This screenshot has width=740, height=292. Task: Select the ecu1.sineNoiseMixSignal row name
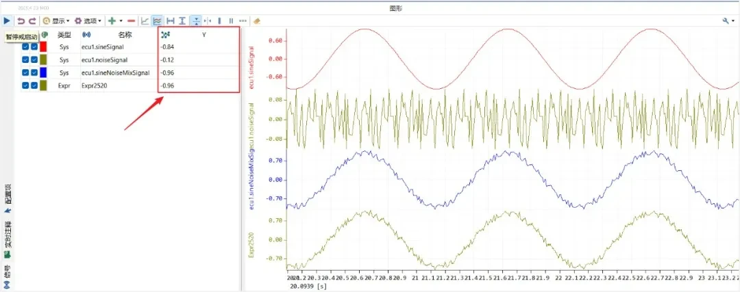pyautogui.click(x=115, y=72)
